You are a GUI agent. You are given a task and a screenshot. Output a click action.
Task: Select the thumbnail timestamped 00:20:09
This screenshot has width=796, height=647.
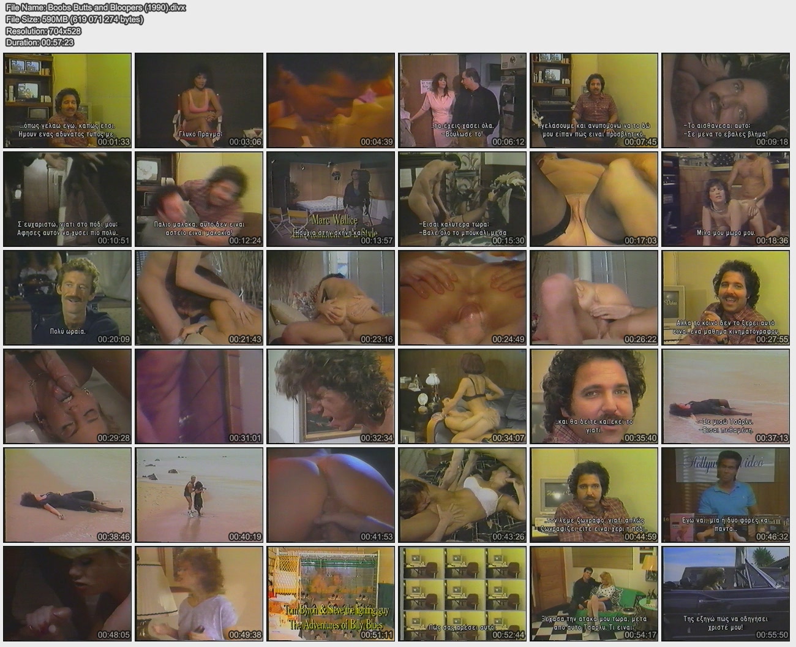tap(67, 298)
